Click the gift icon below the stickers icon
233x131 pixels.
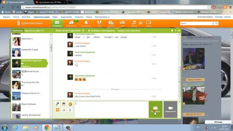[x=64, y=110]
